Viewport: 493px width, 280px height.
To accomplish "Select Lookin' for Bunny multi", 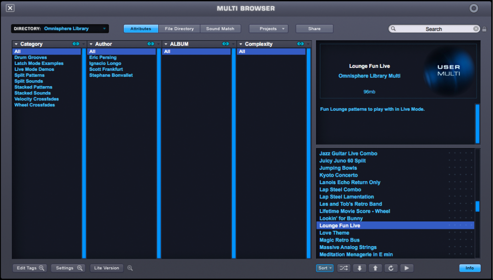I will (341, 218).
